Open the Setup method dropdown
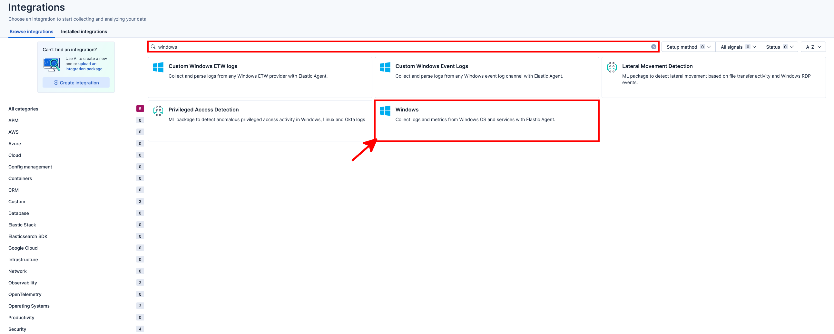The width and height of the screenshot is (834, 334). point(688,47)
